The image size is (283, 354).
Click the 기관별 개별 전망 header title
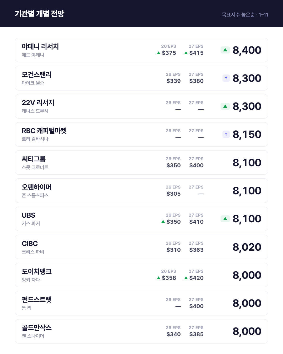click(x=39, y=14)
